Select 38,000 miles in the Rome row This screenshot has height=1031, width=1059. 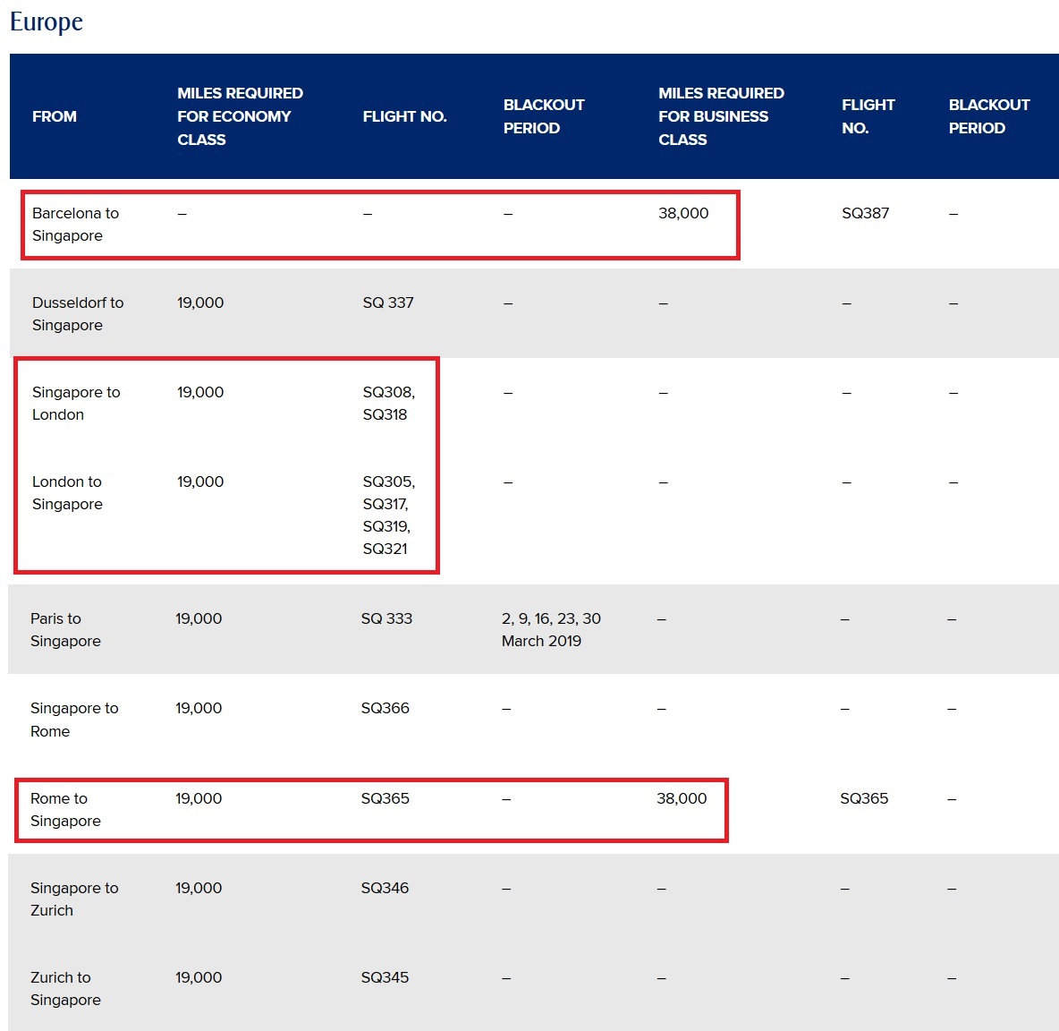[x=682, y=798]
